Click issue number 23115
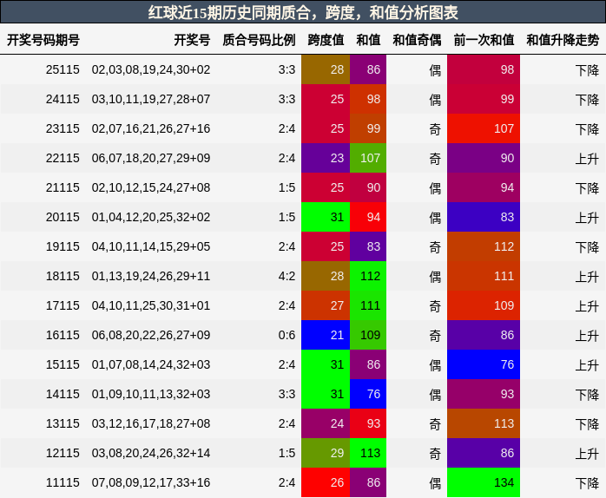This screenshot has width=606, height=498. [x=63, y=128]
